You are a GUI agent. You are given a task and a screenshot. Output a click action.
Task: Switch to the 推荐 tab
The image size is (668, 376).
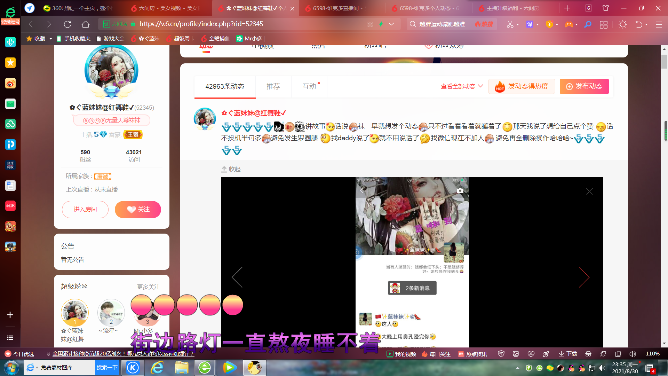[x=273, y=86]
